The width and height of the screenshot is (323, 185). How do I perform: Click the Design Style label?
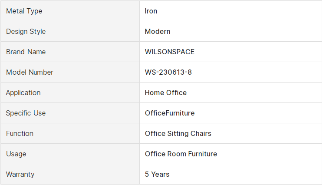tap(26, 32)
